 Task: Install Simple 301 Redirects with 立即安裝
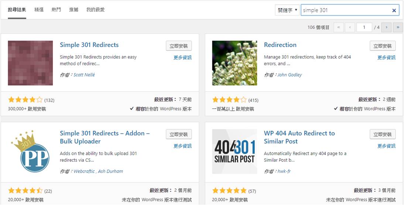pos(179,46)
